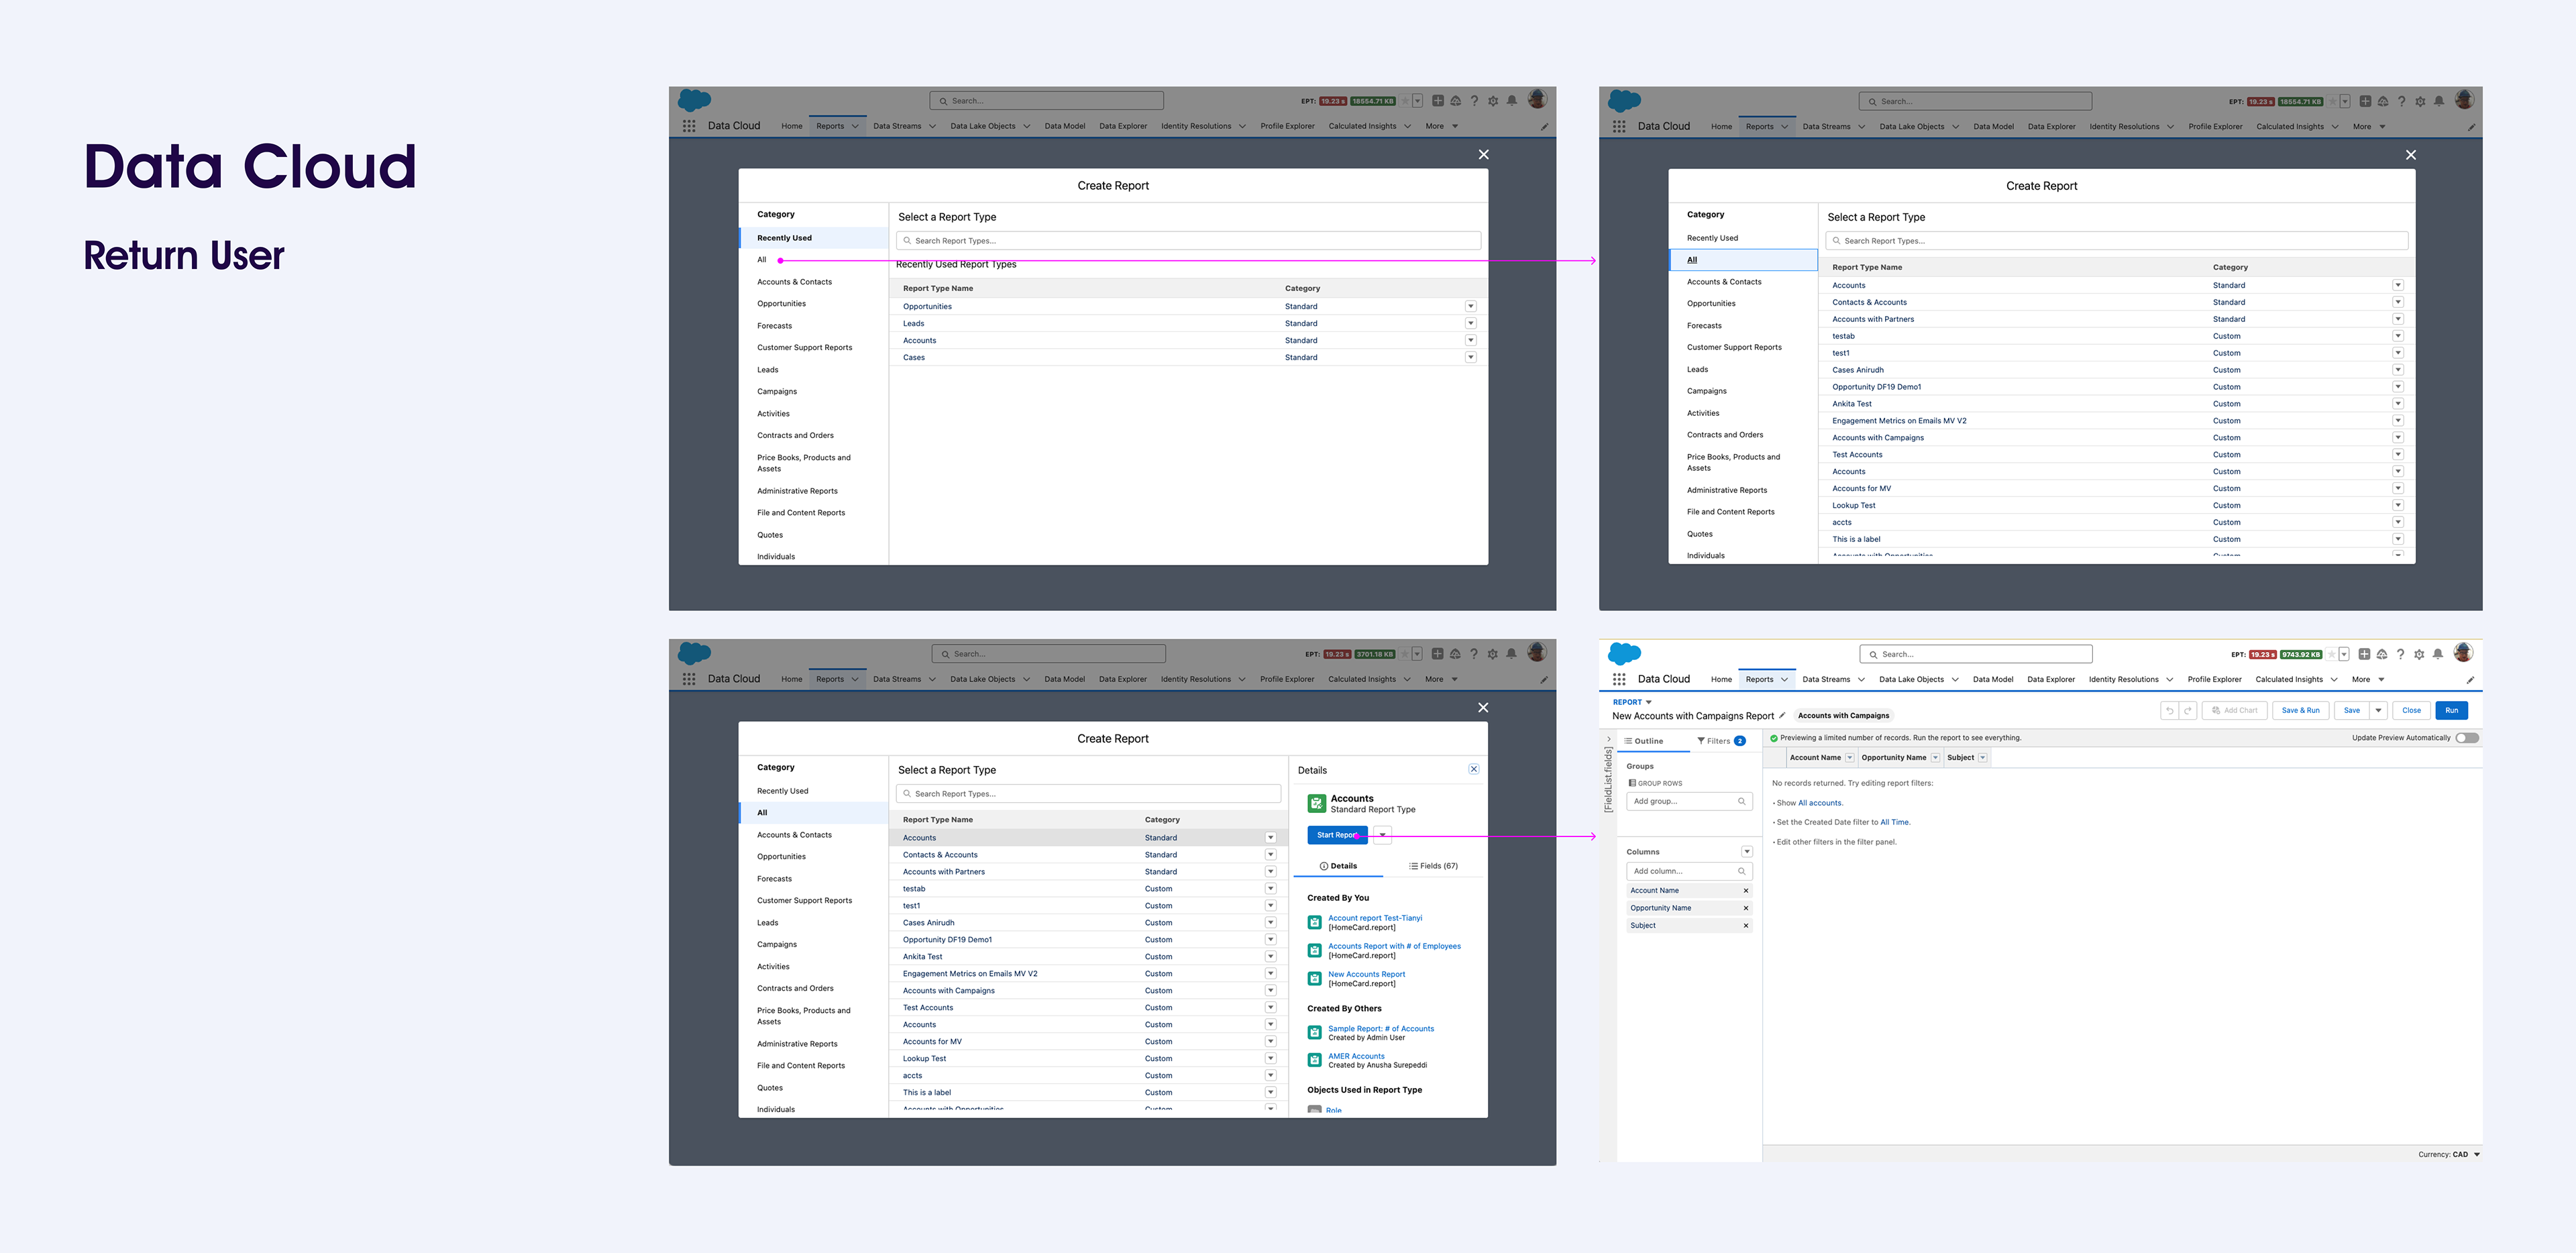Remove Account Name column with its X
Screen dimensions: 2576x1253
click(x=1746, y=891)
